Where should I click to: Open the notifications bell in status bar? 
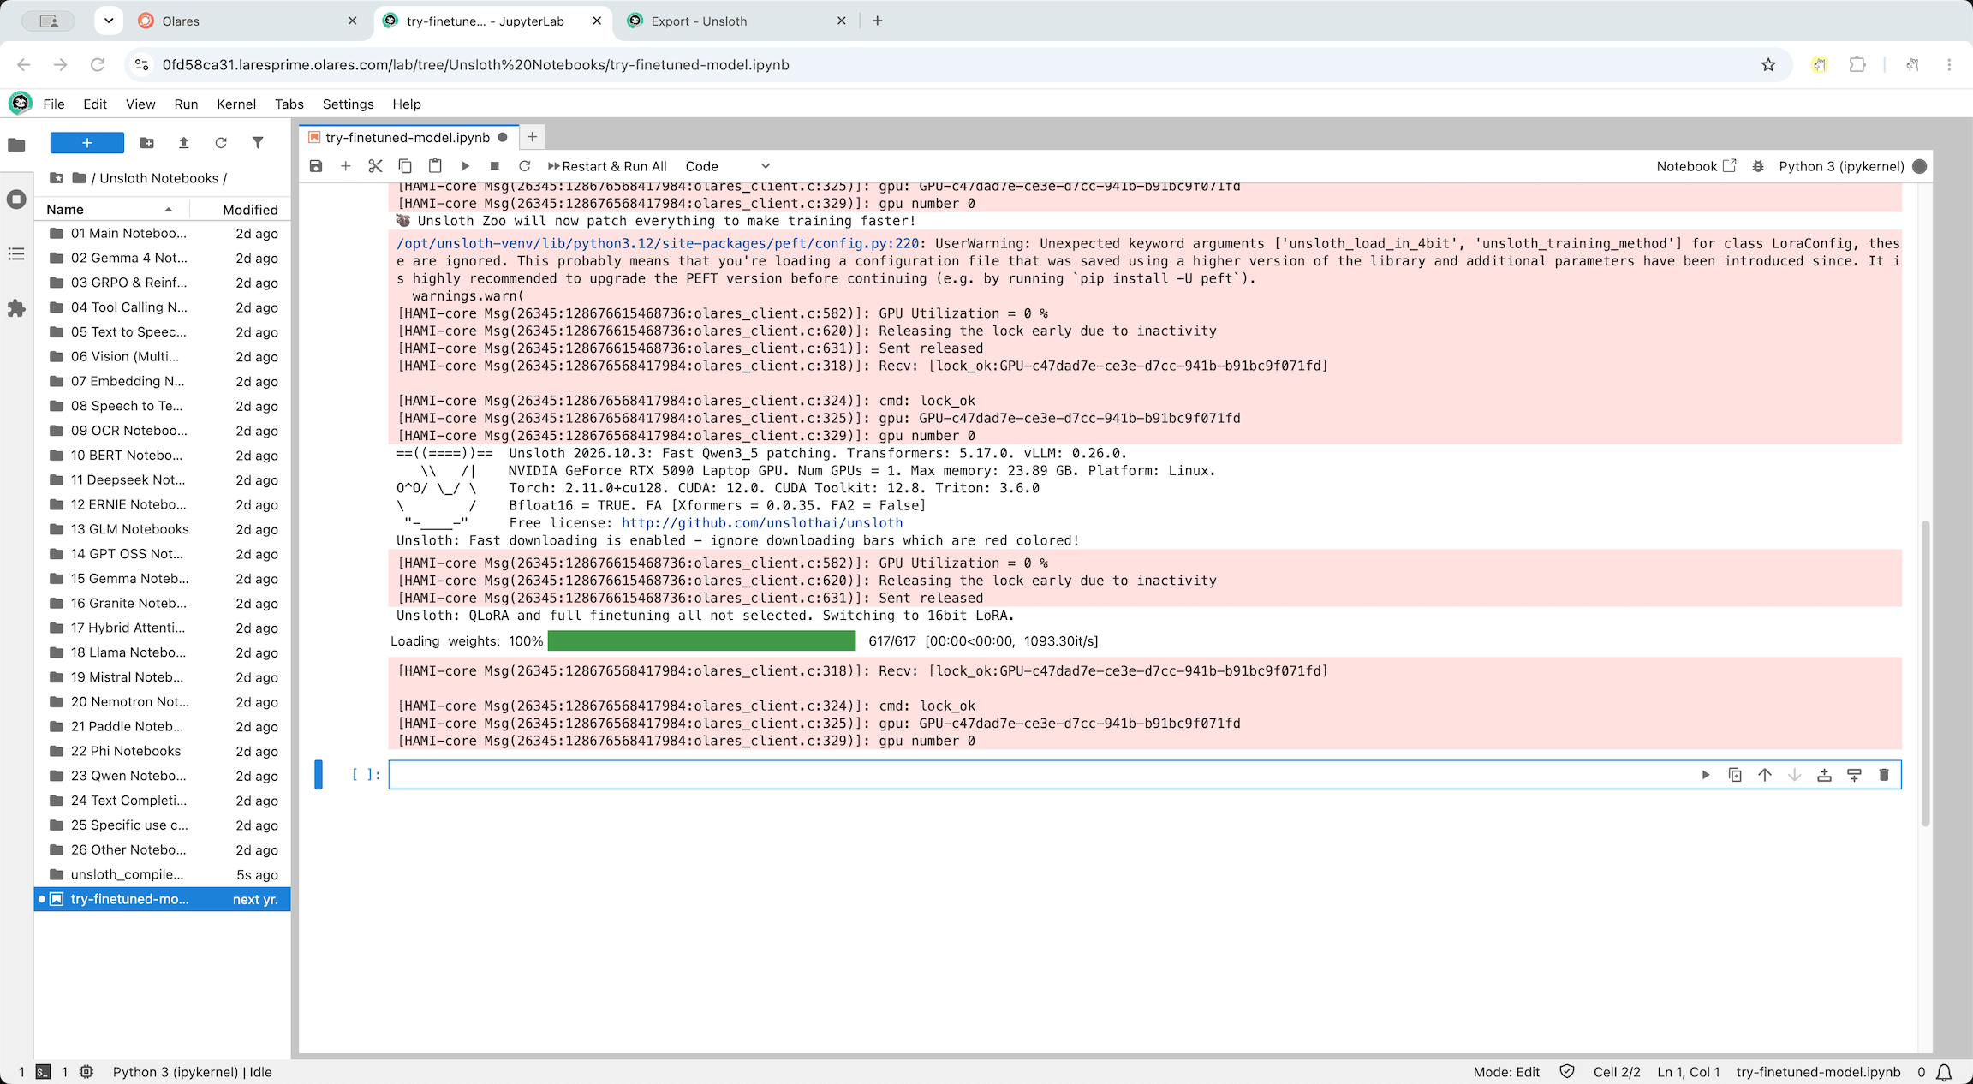1945,1072
